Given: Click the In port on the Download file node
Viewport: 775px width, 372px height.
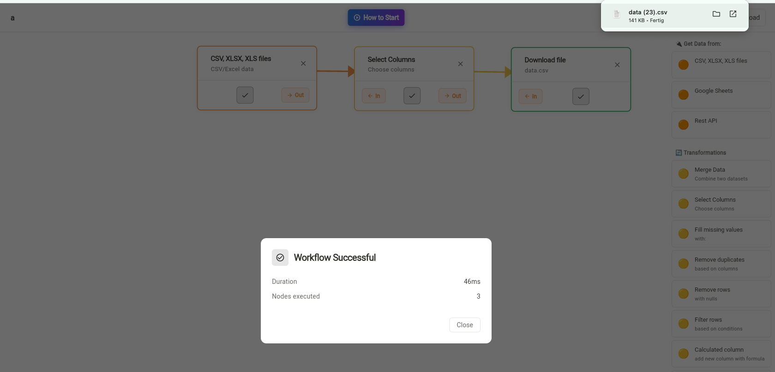Looking at the screenshot, I should pos(530,96).
